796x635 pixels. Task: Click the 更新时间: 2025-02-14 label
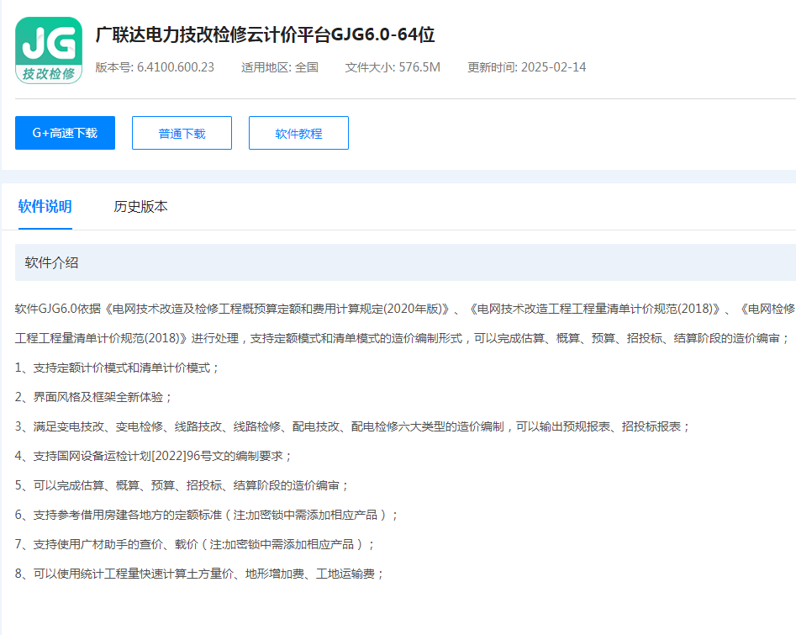click(526, 67)
